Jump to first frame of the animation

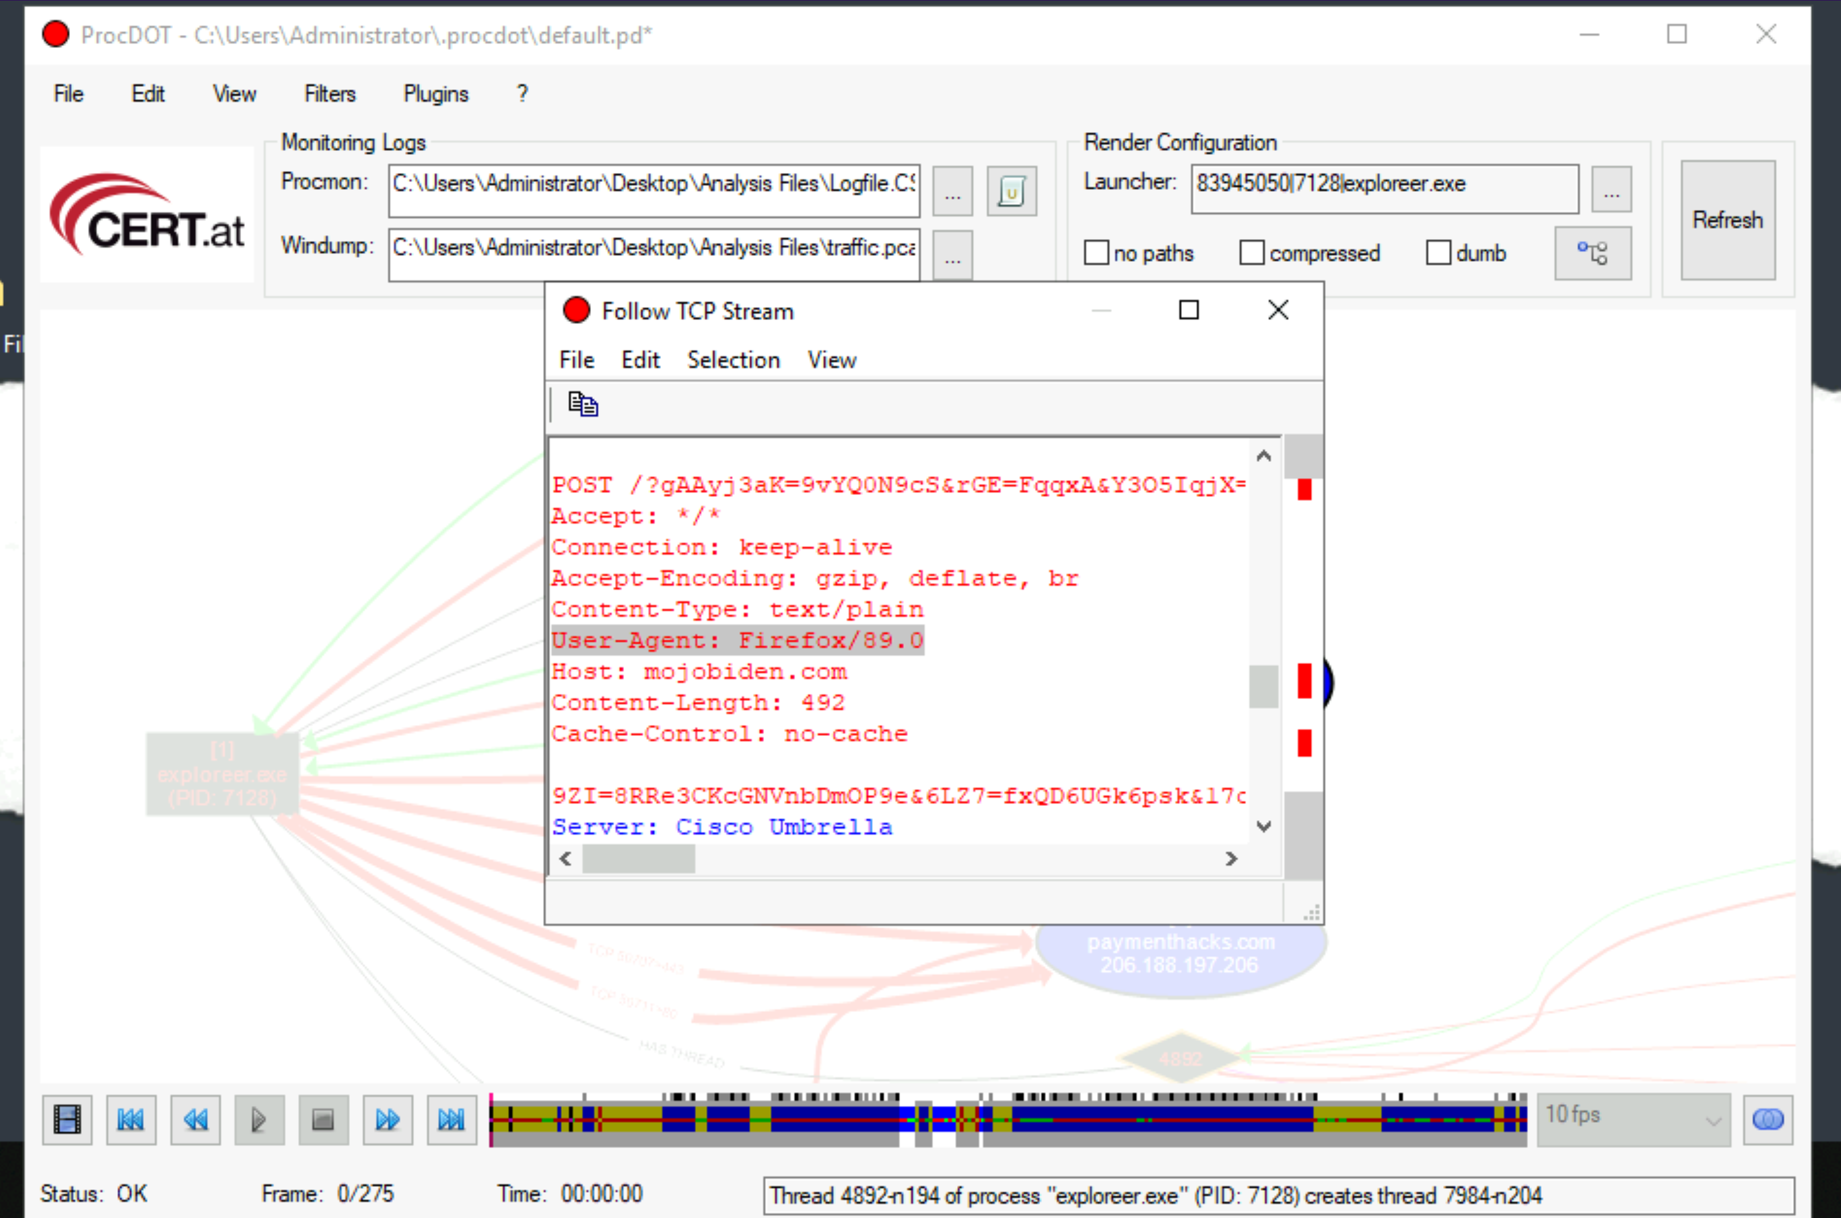(130, 1120)
